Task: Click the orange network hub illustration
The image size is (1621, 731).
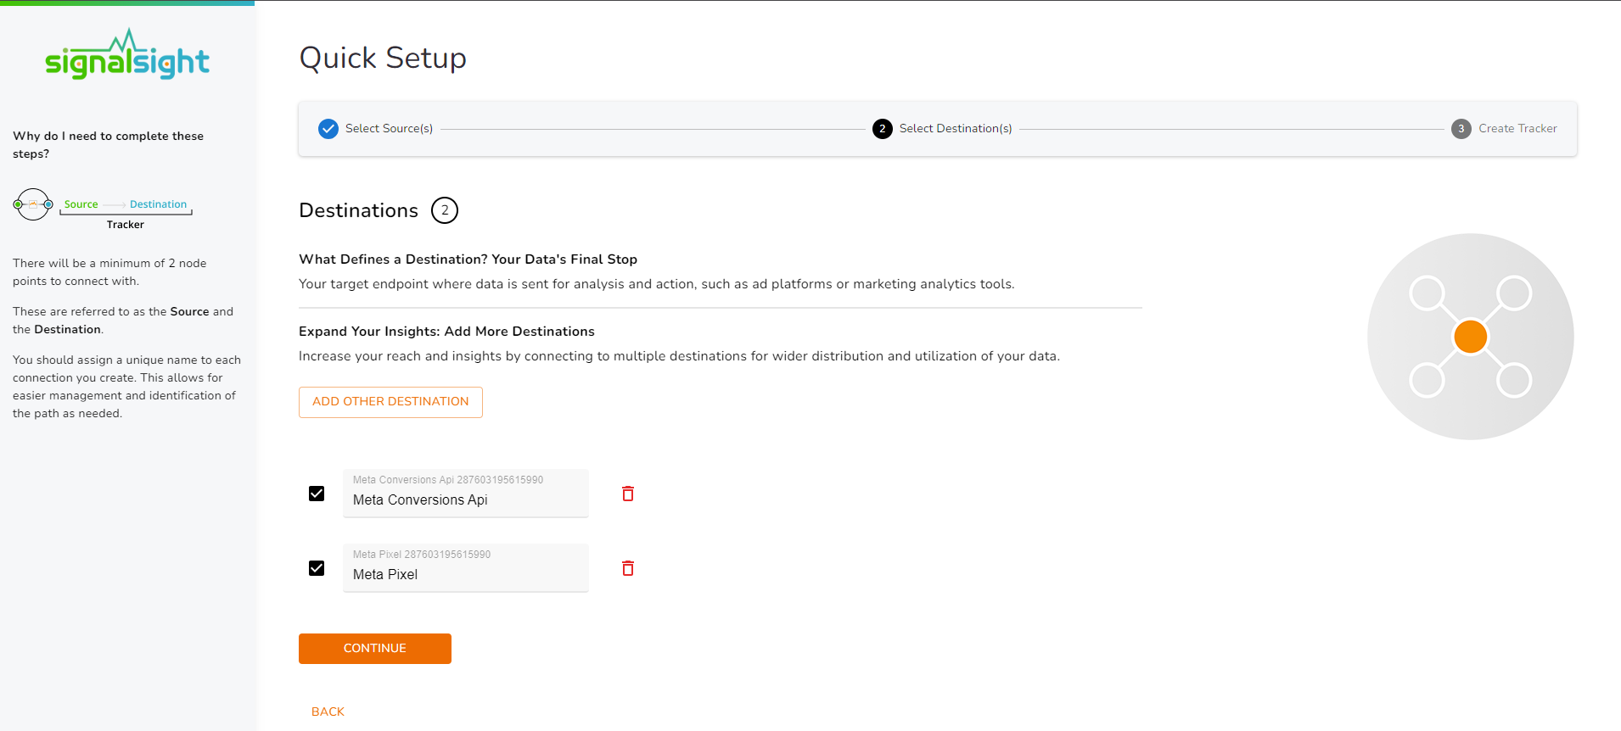Action: point(1471,337)
